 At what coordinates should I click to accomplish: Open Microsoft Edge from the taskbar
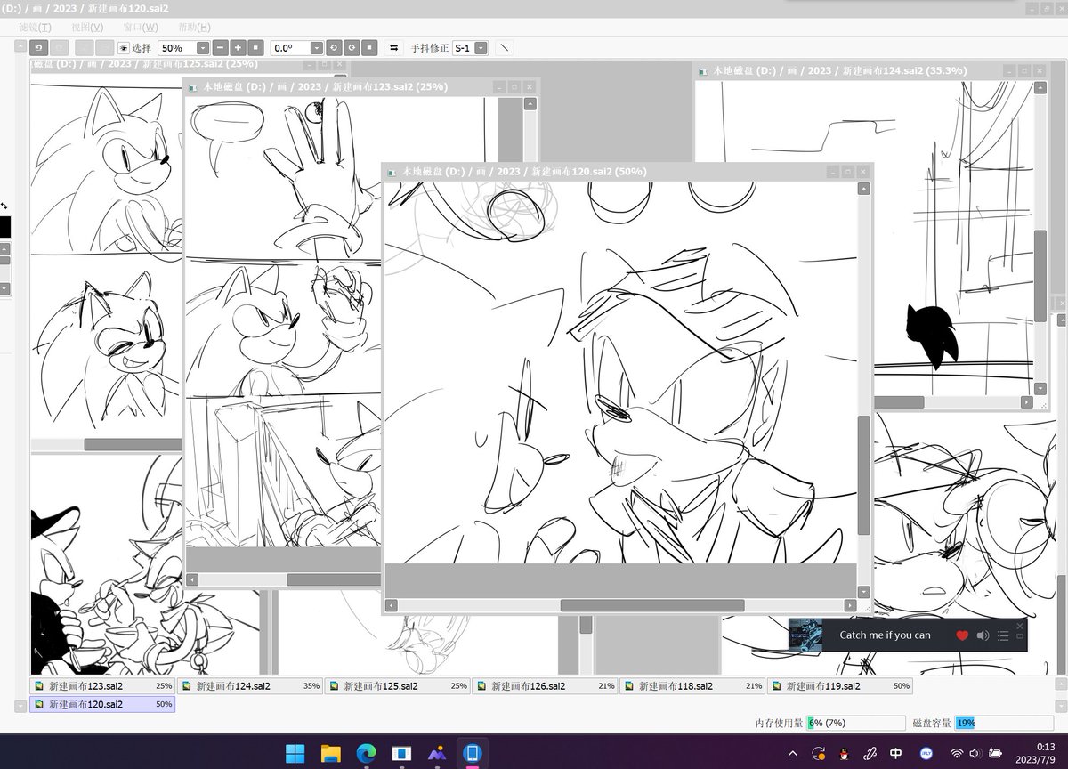[x=366, y=753]
